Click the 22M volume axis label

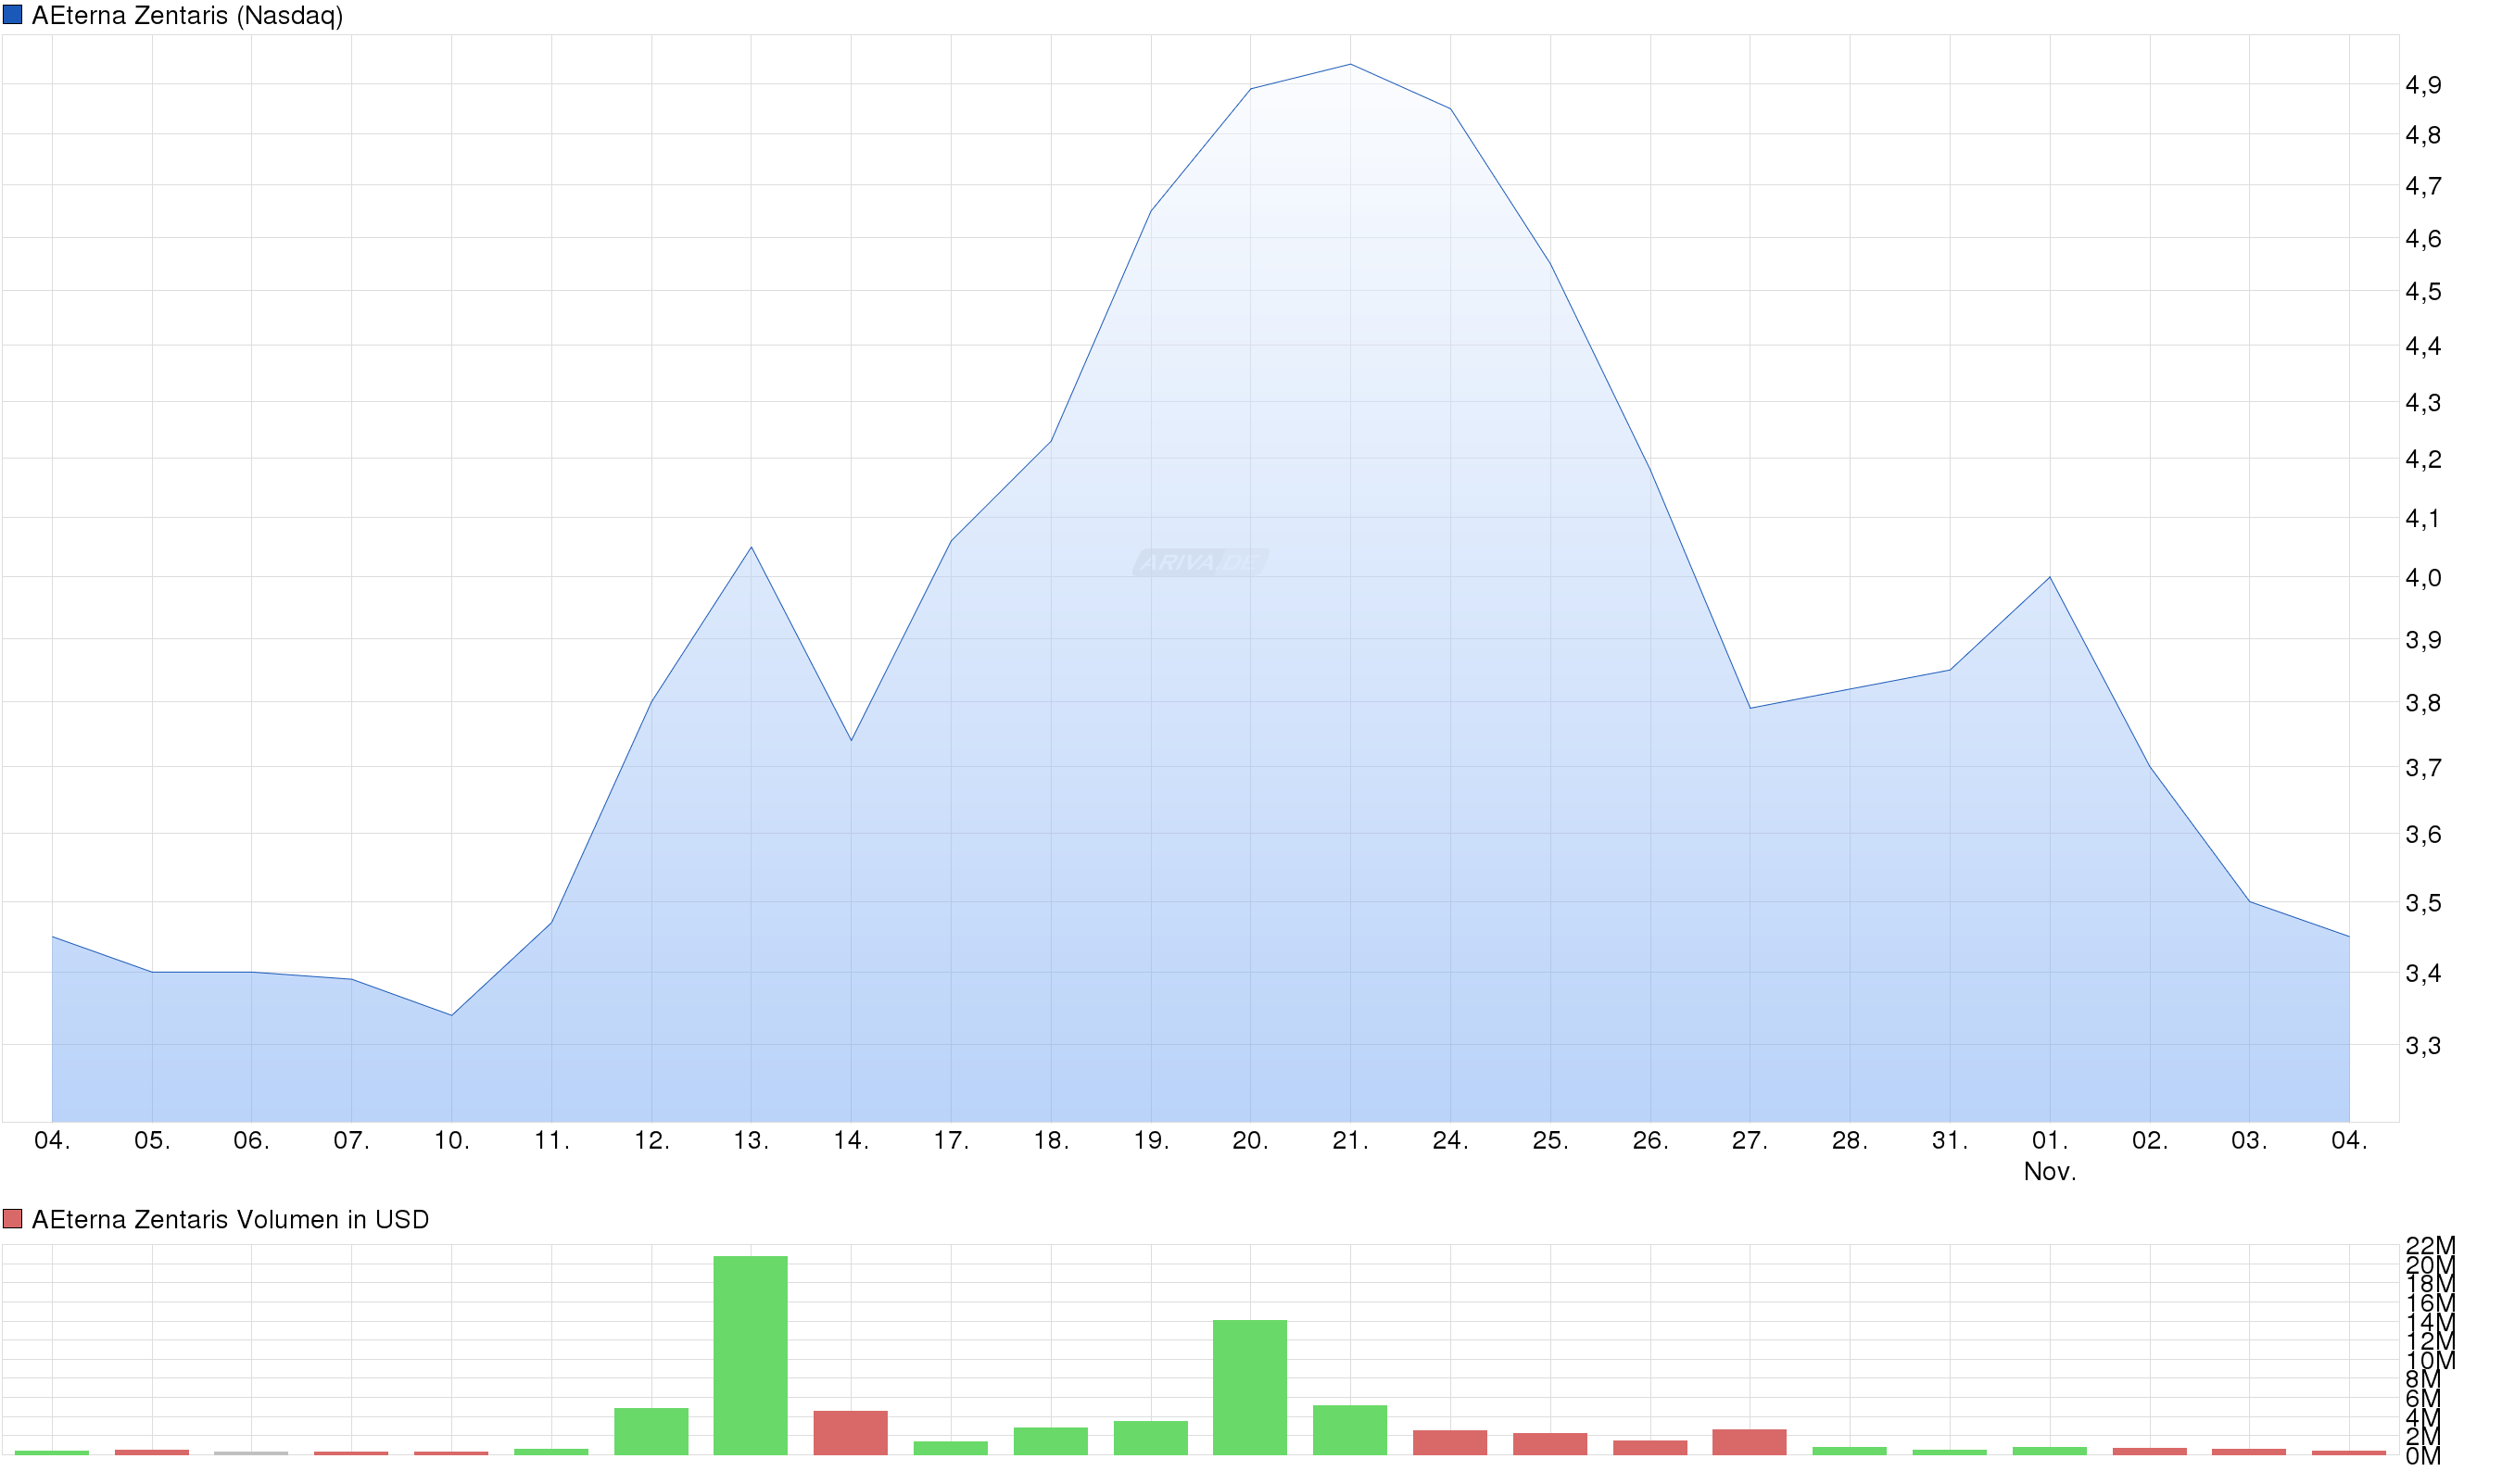click(x=2429, y=1246)
